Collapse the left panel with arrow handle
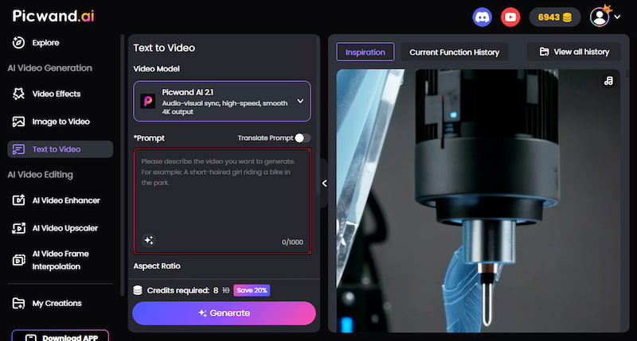Viewport: 637px width, 341px height. pyautogui.click(x=324, y=184)
